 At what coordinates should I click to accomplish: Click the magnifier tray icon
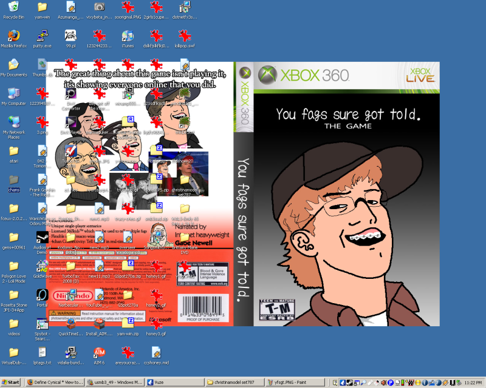[x=363, y=383]
